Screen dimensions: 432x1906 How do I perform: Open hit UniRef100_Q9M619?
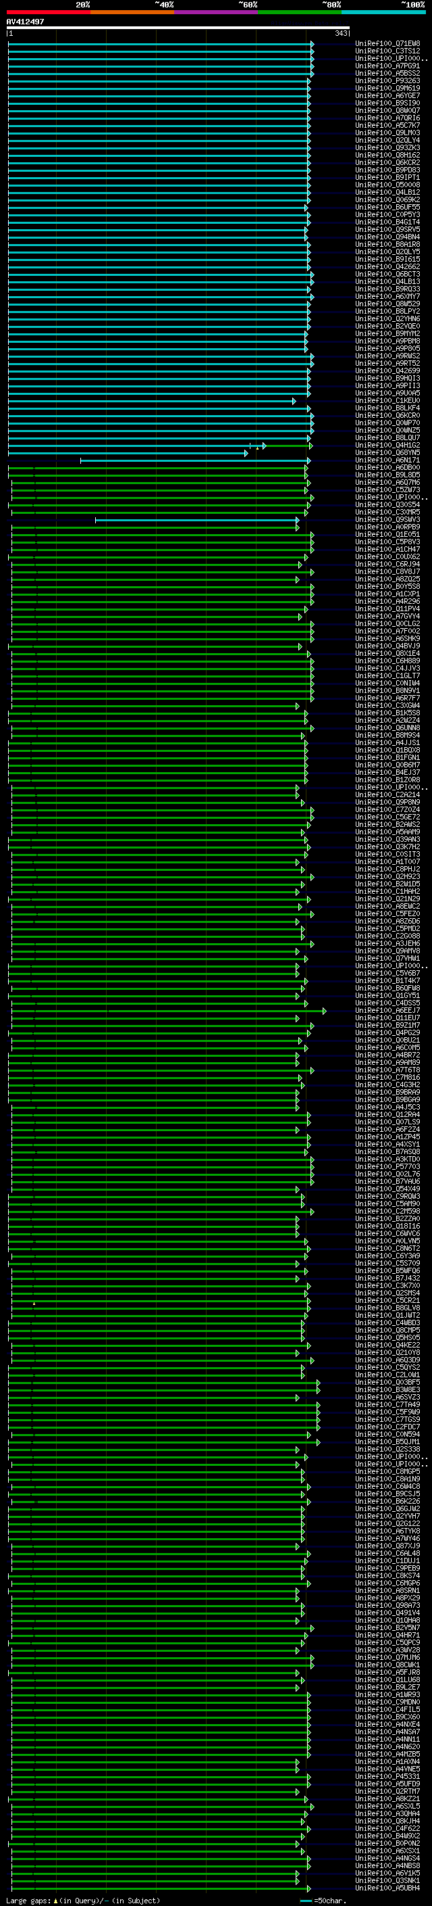click(387, 88)
